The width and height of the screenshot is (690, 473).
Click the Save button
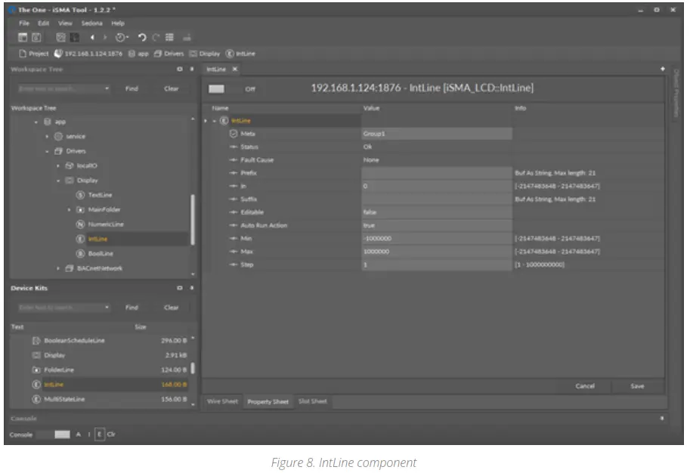[637, 386]
